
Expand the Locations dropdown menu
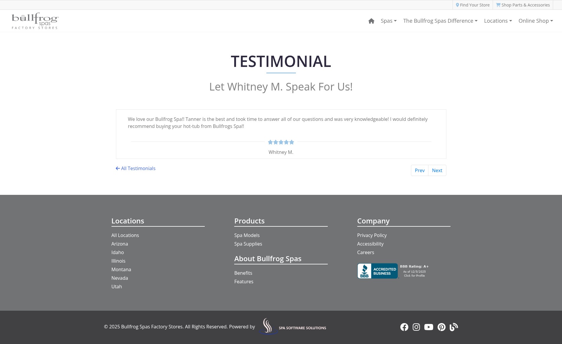[x=498, y=21]
